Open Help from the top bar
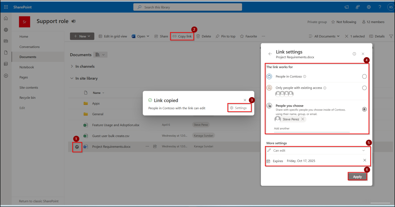 tap(380, 7)
